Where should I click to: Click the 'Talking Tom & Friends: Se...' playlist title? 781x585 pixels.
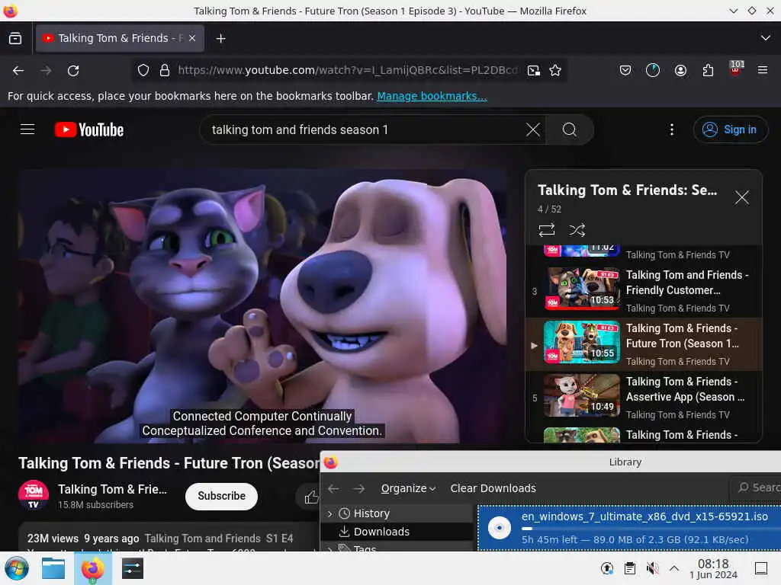(x=628, y=190)
